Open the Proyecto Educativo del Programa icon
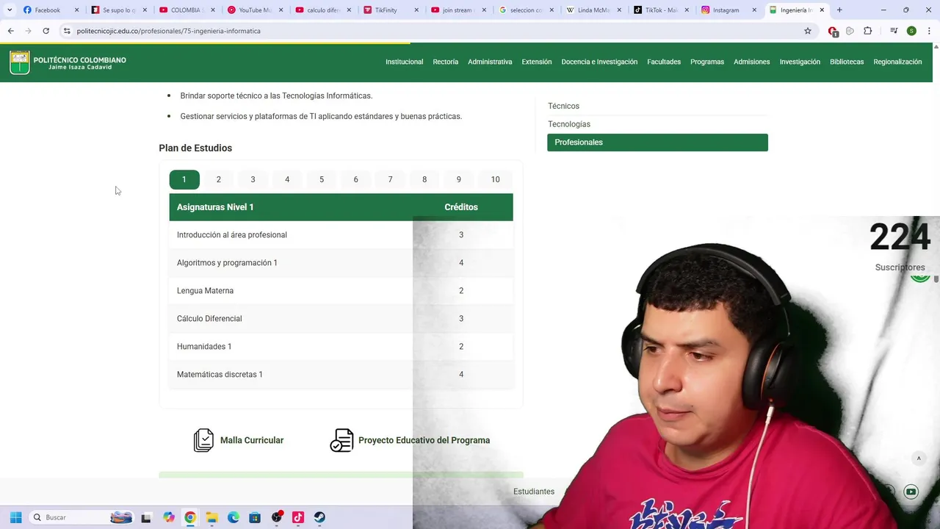 point(341,440)
